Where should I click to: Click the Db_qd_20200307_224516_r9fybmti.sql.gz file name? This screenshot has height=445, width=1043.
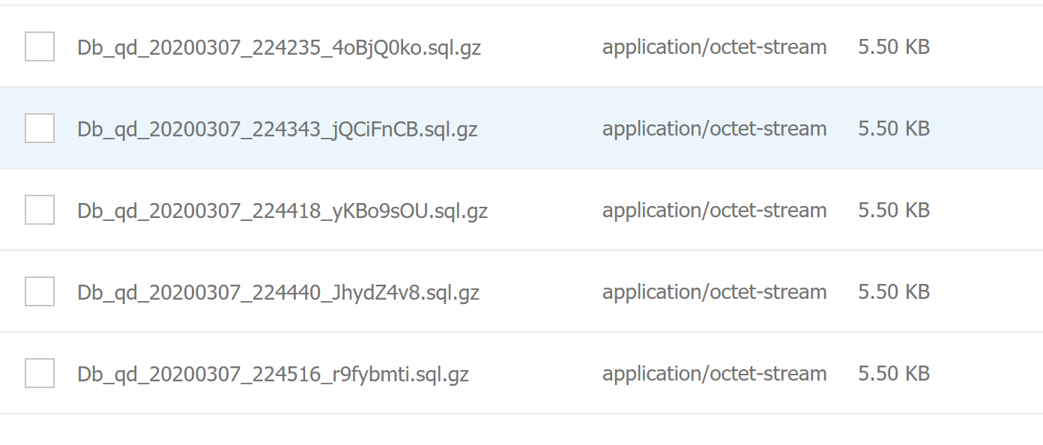click(273, 374)
